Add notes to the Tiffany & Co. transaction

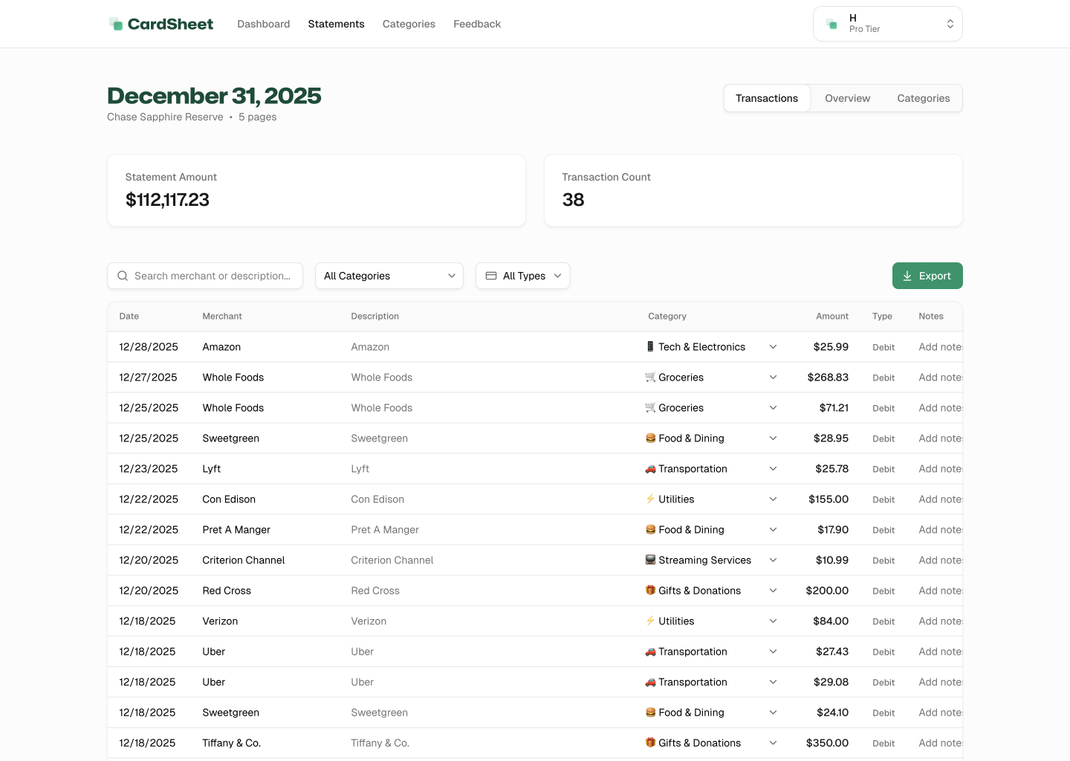pos(939,742)
